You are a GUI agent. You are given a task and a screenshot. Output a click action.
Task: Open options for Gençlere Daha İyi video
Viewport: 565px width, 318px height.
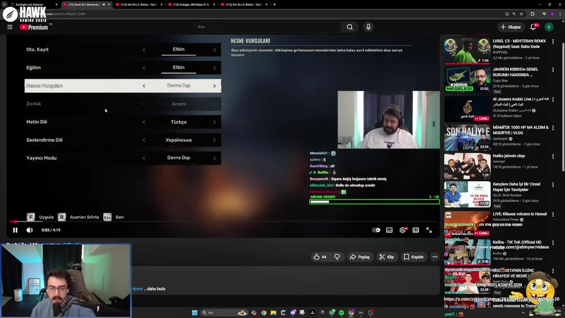(553, 185)
